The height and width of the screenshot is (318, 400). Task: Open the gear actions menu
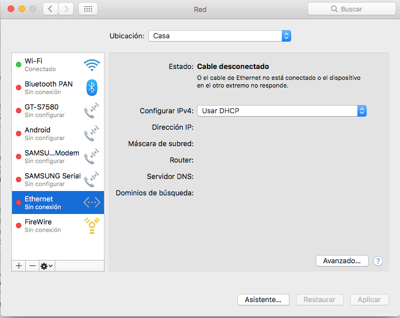(x=47, y=265)
